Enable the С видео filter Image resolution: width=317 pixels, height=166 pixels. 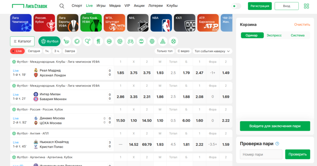click(183, 51)
